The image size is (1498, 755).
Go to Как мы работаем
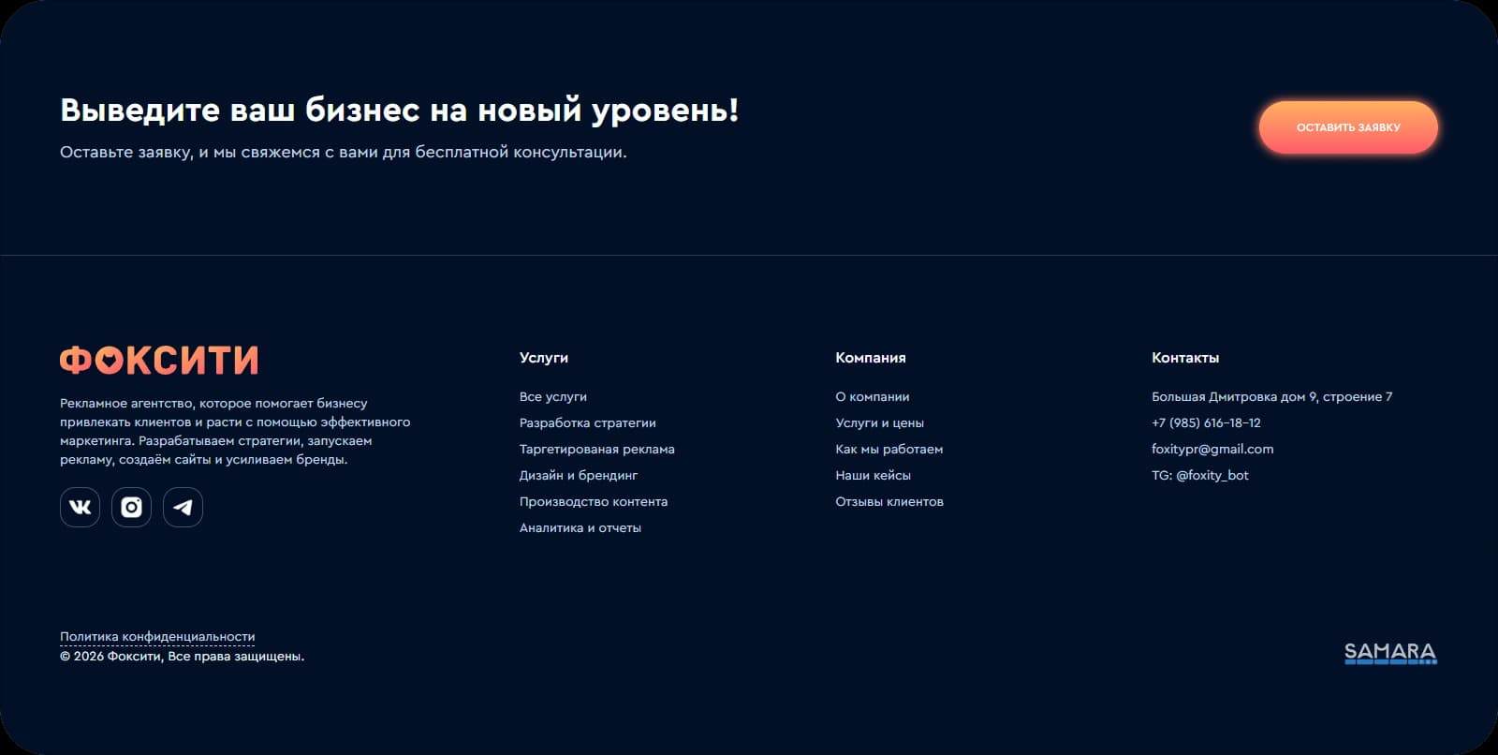tap(889, 450)
